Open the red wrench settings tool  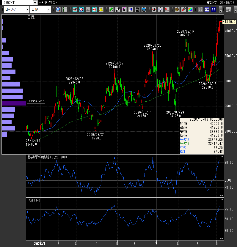(x=184, y=10)
